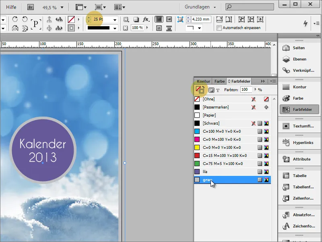Select the [Papier] swatch
This screenshot has width=322, height=242.
pos(233,115)
